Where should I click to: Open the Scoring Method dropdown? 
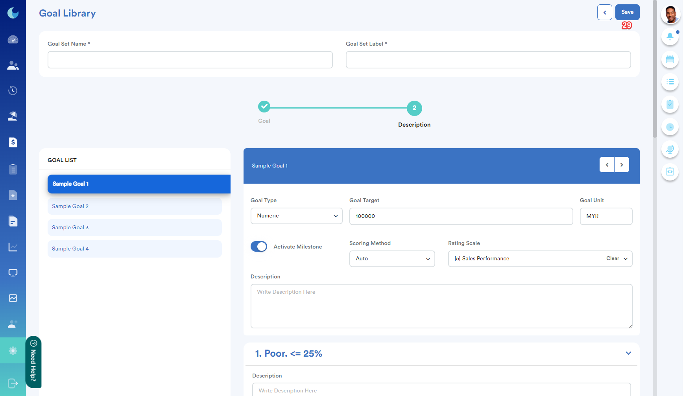392,259
